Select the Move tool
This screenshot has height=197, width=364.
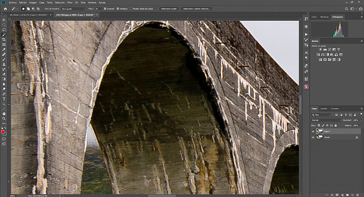(x=4, y=20)
